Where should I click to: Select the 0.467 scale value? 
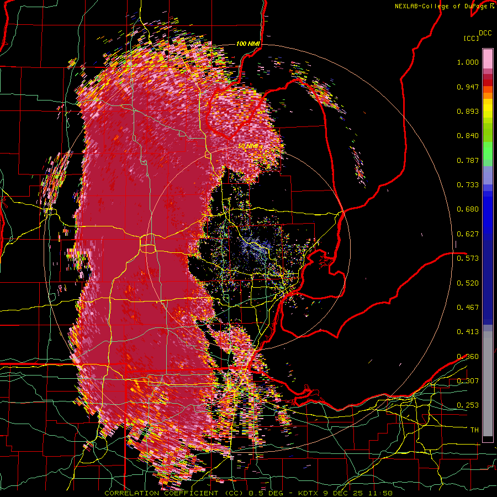[x=468, y=308]
